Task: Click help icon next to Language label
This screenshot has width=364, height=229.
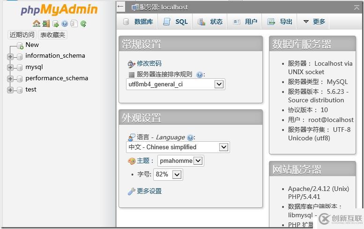Action: click(190, 137)
